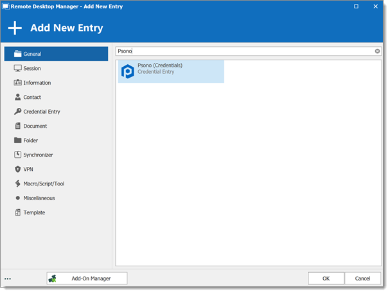This screenshot has height=294, width=390.
Task: Select the VPN category label
Action: pos(28,169)
